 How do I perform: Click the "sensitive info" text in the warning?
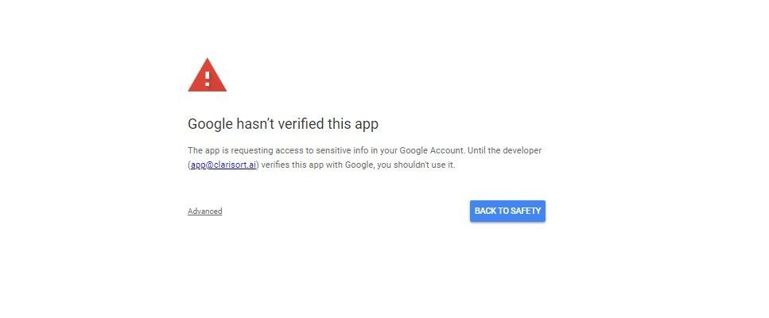tap(340, 150)
